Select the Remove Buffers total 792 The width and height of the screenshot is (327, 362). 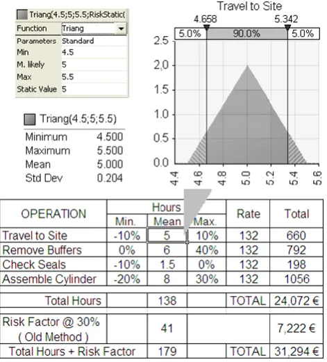coord(296,250)
